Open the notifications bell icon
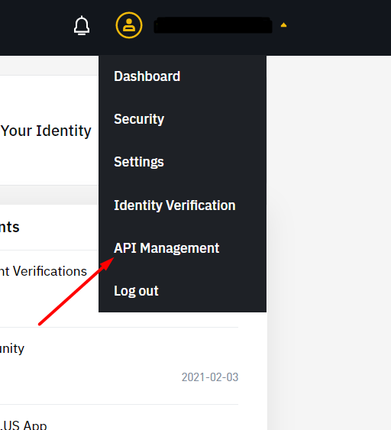This screenshot has height=430, width=391. pos(82,25)
